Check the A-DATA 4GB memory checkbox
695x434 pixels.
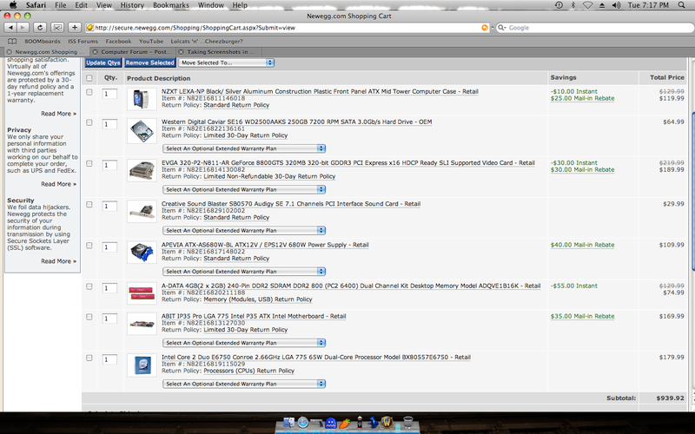point(89,286)
